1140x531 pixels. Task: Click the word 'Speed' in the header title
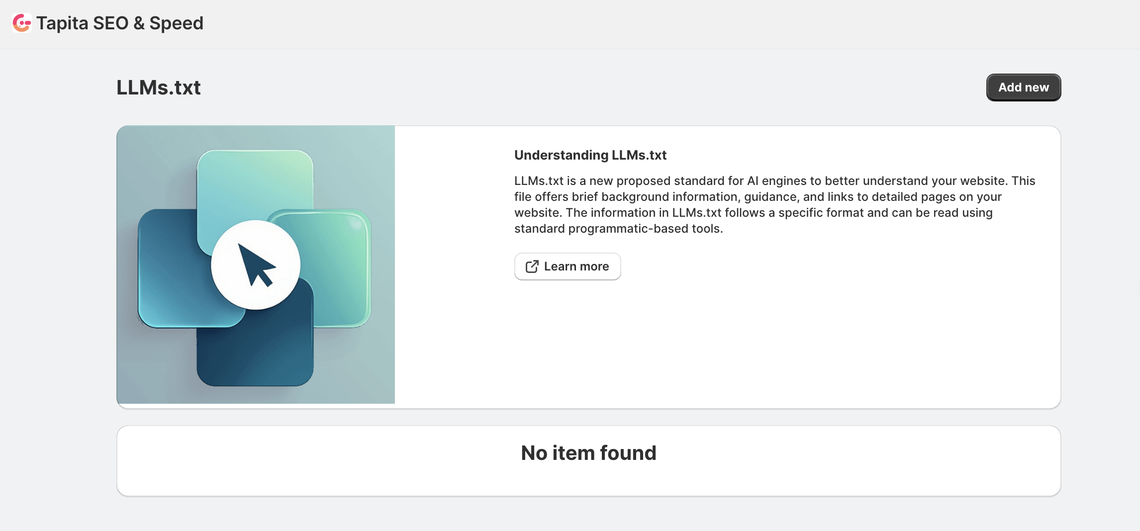(x=176, y=23)
